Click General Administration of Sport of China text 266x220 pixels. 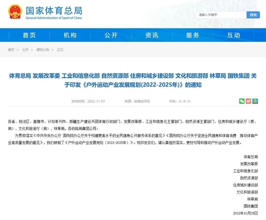click(54, 18)
